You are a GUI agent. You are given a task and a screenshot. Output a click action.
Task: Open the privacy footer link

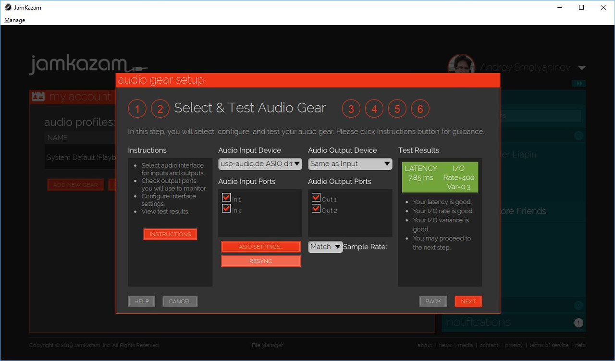point(514,345)
